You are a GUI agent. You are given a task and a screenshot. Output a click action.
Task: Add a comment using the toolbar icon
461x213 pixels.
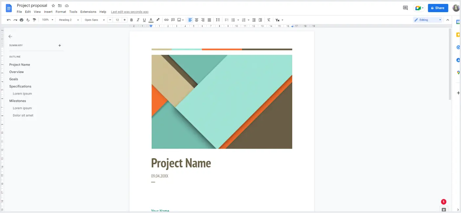click(173, 20)
